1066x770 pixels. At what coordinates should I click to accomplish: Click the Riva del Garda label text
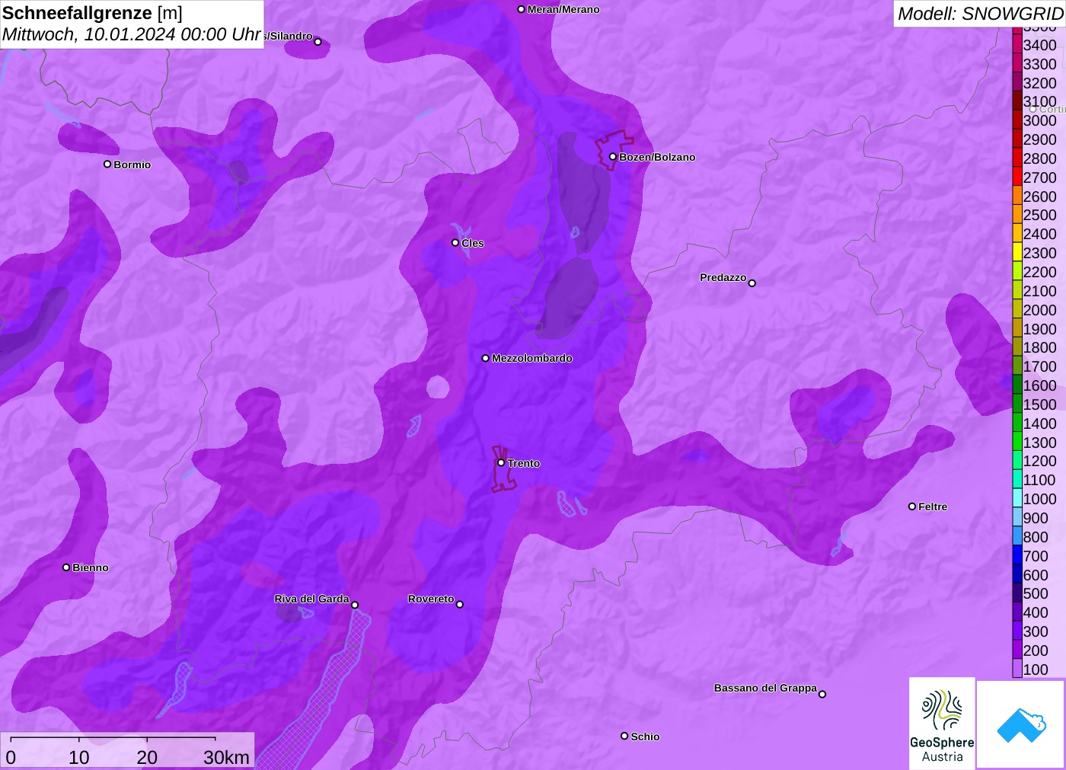(x=311, y=599)
